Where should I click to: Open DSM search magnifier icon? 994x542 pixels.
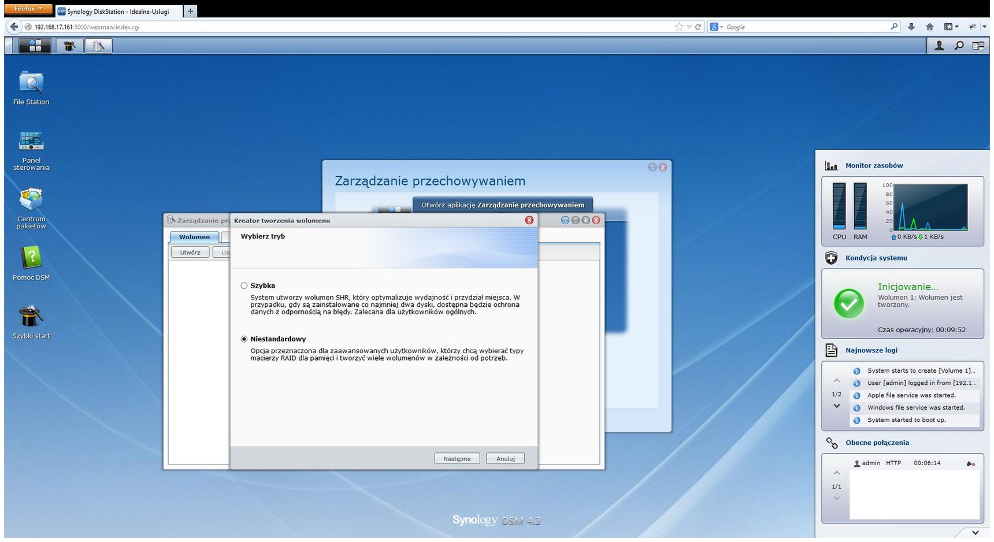pos(959,46)
